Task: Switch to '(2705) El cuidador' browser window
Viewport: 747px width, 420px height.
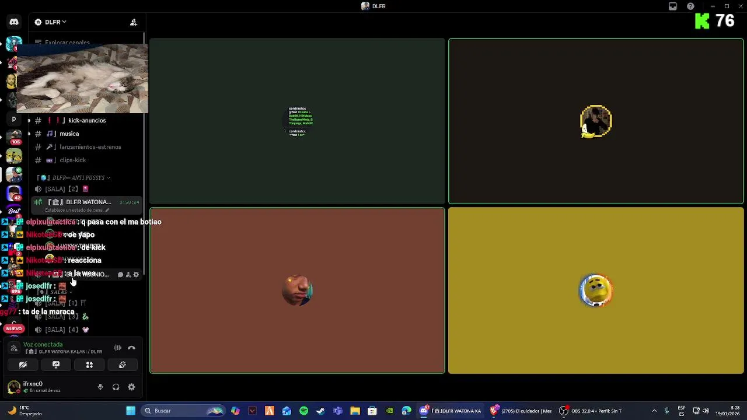Action: (x=521, y=411)
